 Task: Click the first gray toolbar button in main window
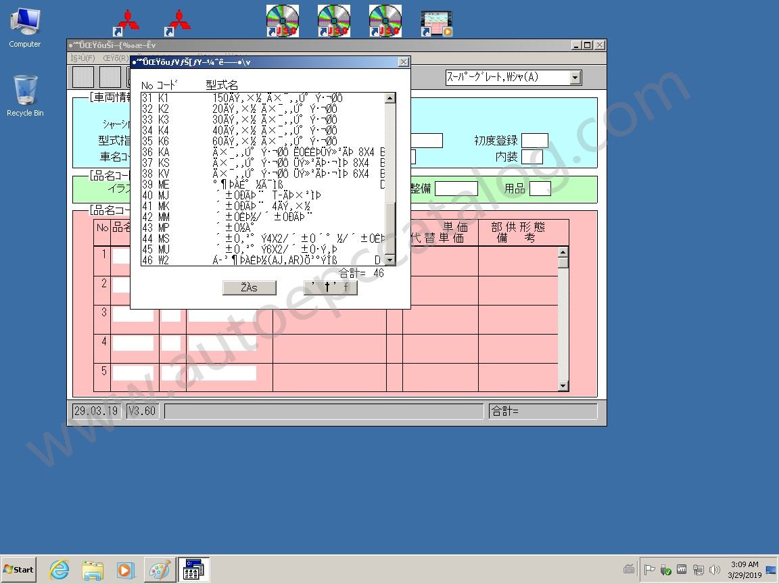(x=83, y=77)
